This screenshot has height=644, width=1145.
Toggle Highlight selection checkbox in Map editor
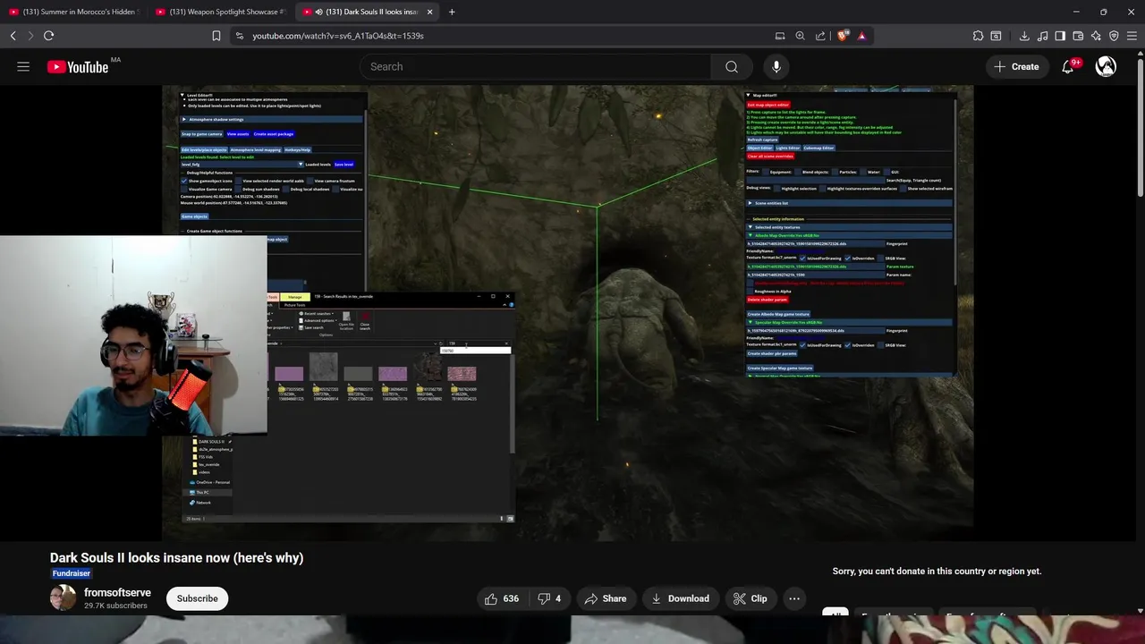coord(777,189)
